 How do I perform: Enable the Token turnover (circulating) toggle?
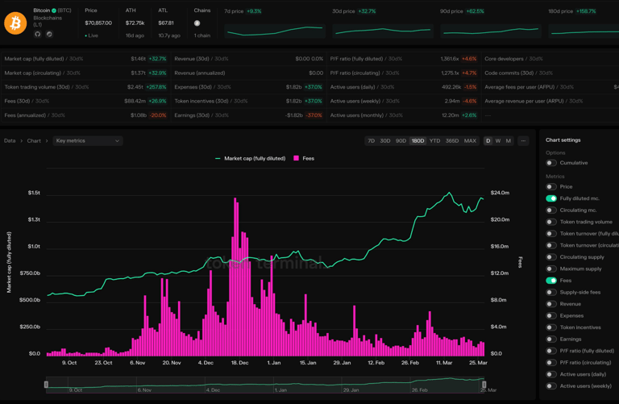click(x=551, y=245)
